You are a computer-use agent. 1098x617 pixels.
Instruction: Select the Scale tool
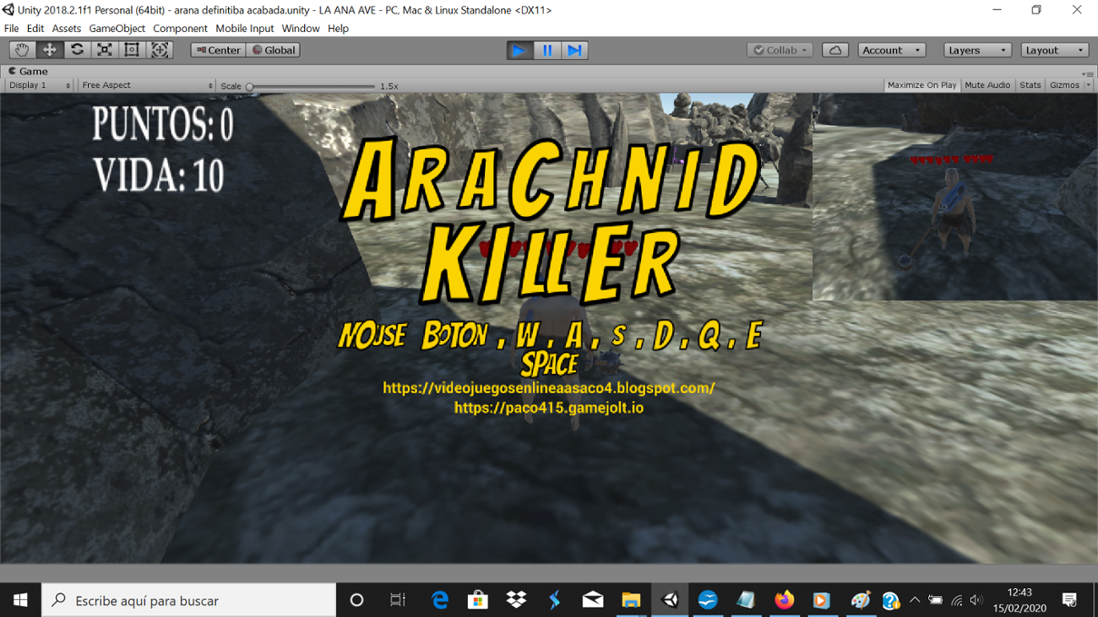[104, 49]
